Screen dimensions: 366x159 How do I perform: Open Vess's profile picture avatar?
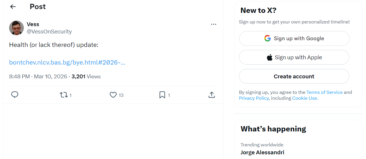(16, 28)
